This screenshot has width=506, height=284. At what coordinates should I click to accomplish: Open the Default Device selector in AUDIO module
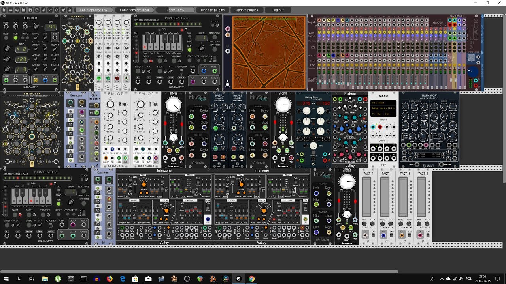tap(383, 108)
